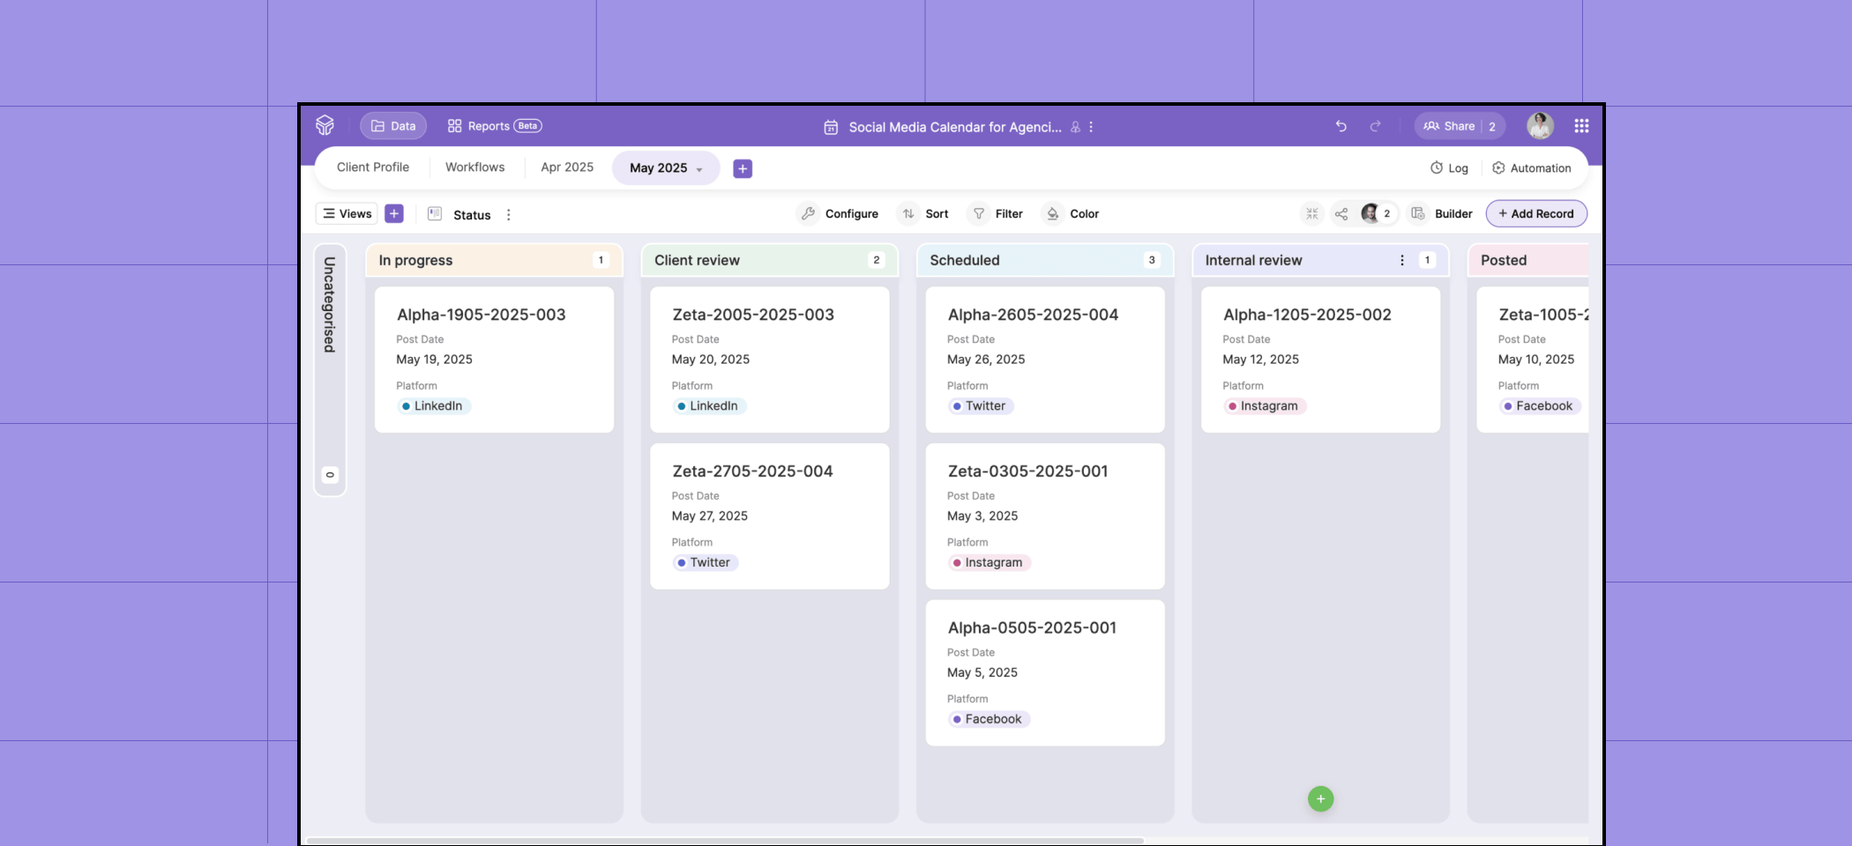Click the calendar icon beside the title
Viewport: 1852px width, 846px height.
(831, 127)
